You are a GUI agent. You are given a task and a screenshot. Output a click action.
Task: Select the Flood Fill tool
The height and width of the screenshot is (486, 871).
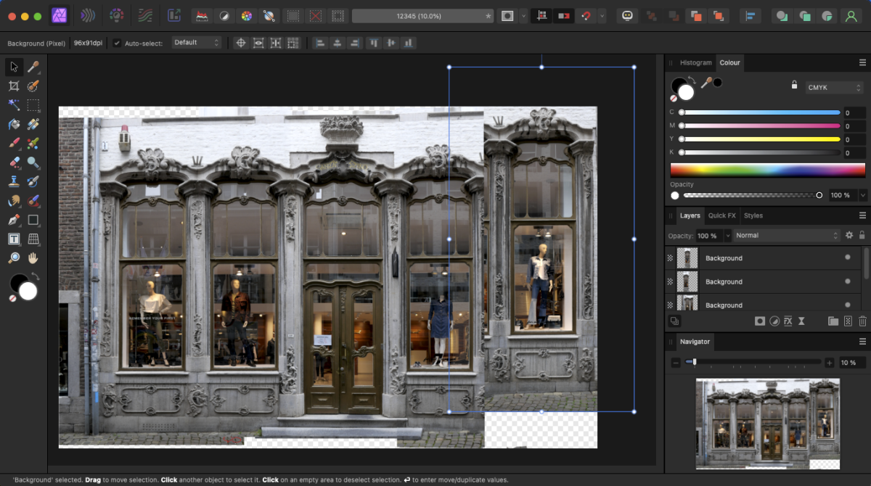[14, 124]
